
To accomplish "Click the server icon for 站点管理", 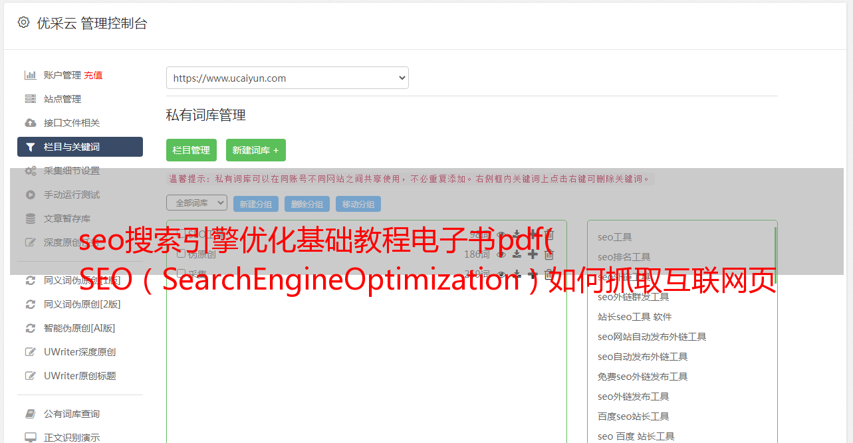I will [x=30, y=99].
